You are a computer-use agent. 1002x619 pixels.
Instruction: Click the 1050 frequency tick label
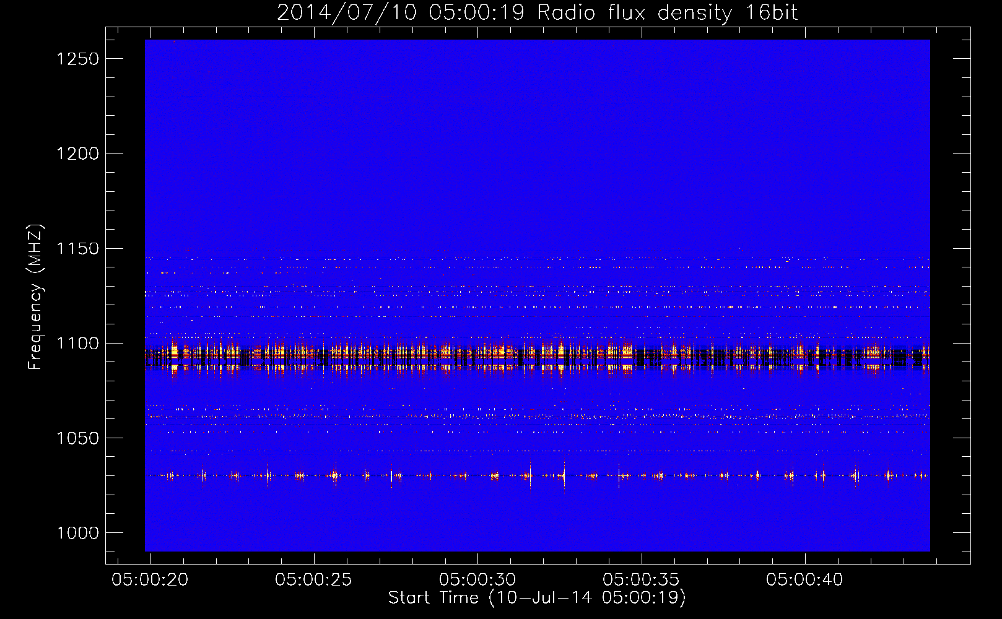pos(77,438)
